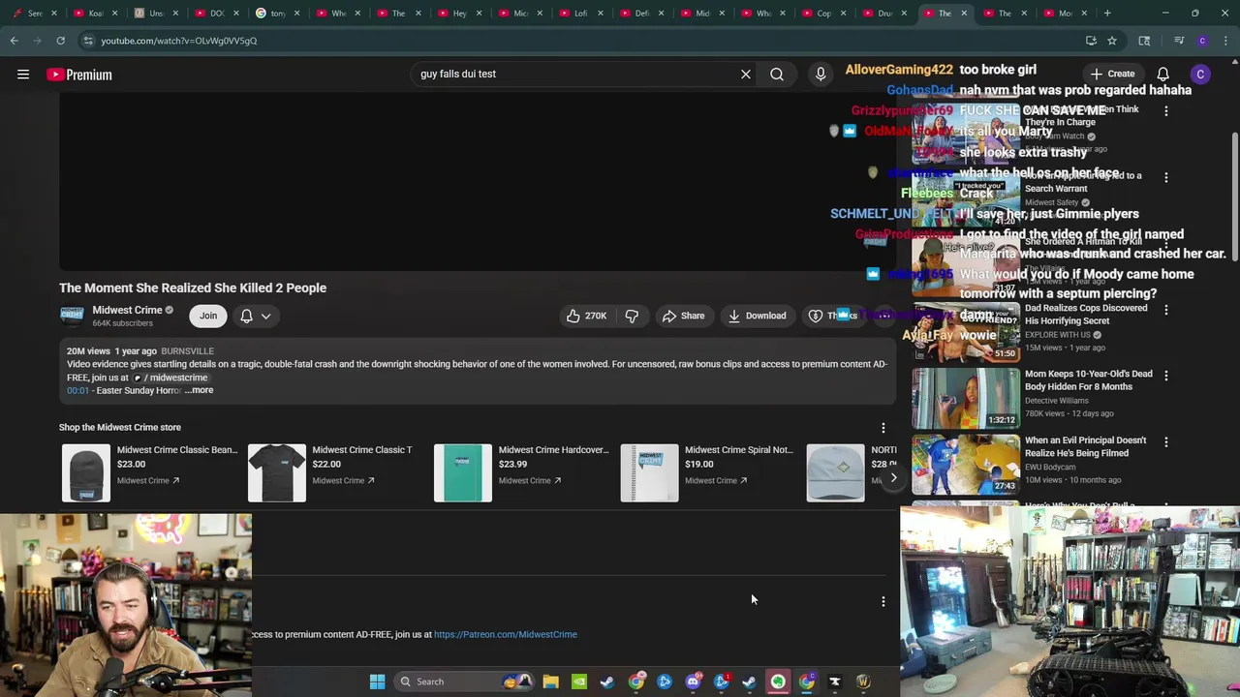1240x697 pixels.
Task: Open Chrome profile C icon
Action: 1202,41
